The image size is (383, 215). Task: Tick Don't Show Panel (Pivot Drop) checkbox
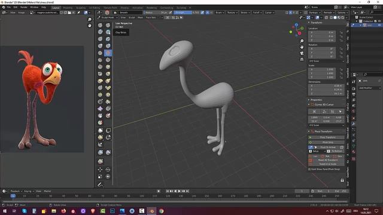tap(309, 169)
